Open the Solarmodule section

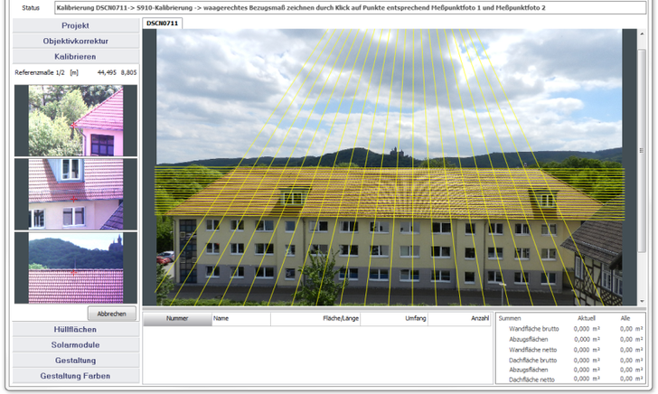[75, 345]
